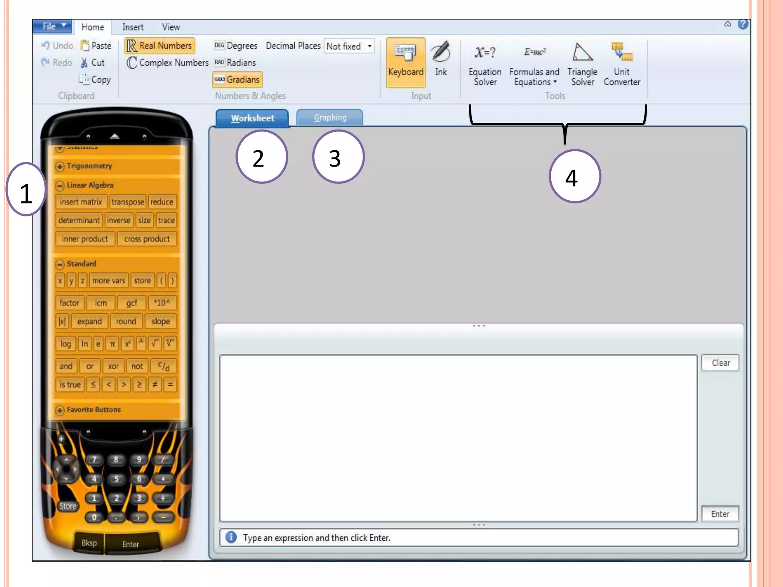
Task: Set angle unit to Degrees
Action: 236,46
